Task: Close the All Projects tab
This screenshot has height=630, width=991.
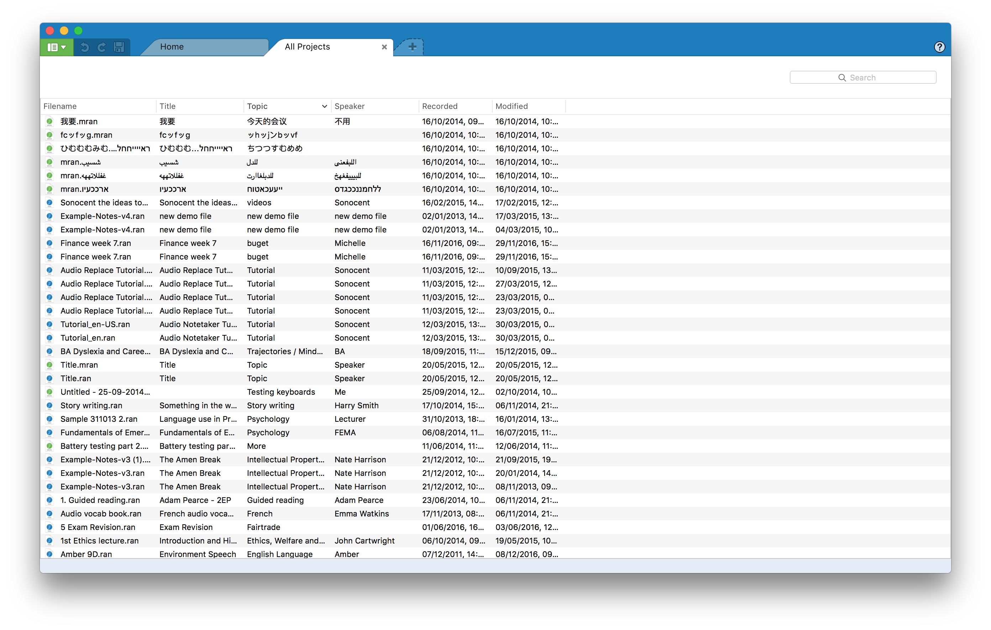Action: click(x=384, y=47)
